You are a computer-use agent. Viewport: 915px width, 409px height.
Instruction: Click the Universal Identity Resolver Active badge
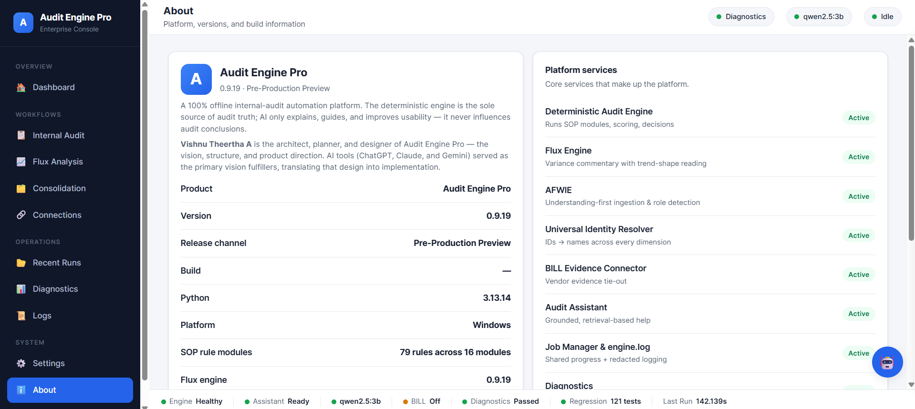[858, 235]
